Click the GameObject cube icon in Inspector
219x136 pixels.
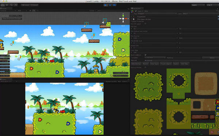132,11
